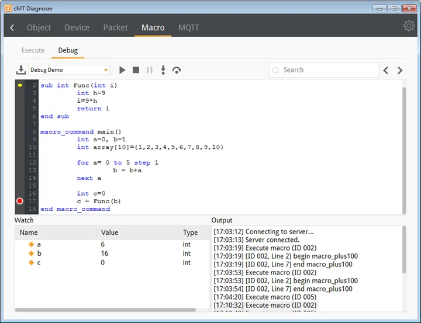The image size is (421, 323).
Task: Switch to the Device tab
Action: 77,27
